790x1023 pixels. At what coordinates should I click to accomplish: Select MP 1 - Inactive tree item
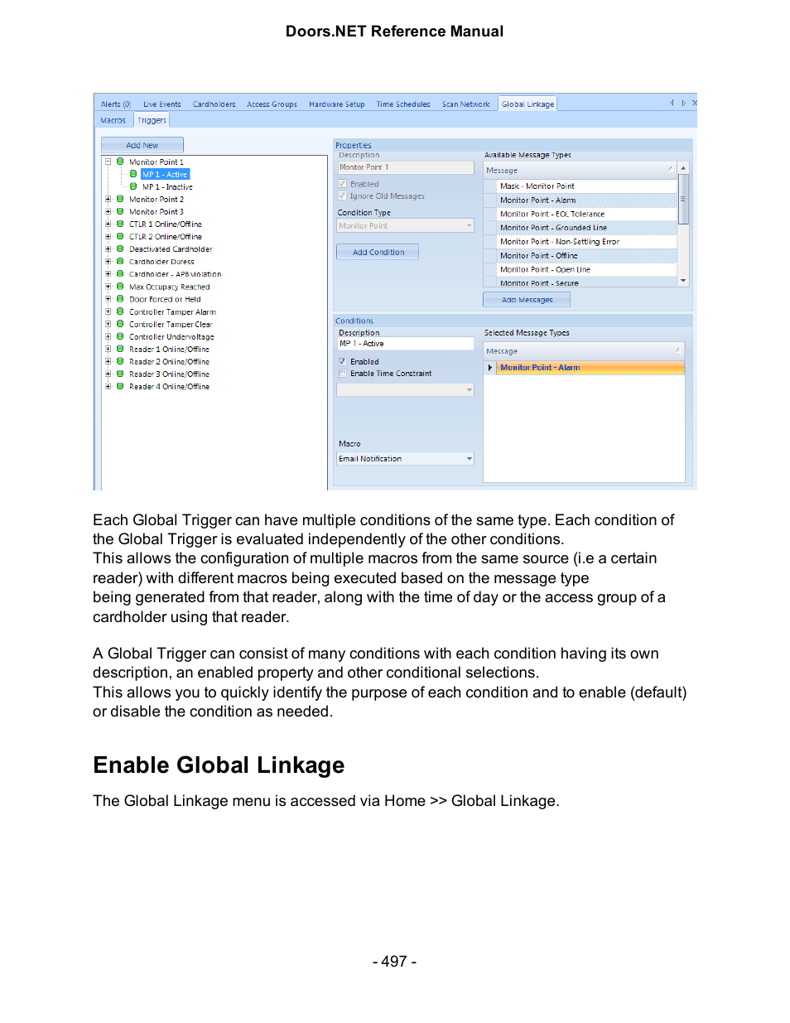(167, 187)
